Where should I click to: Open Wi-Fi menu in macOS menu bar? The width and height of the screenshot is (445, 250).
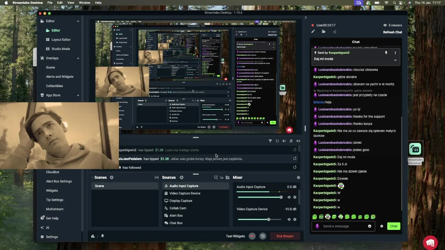(386, 3)
